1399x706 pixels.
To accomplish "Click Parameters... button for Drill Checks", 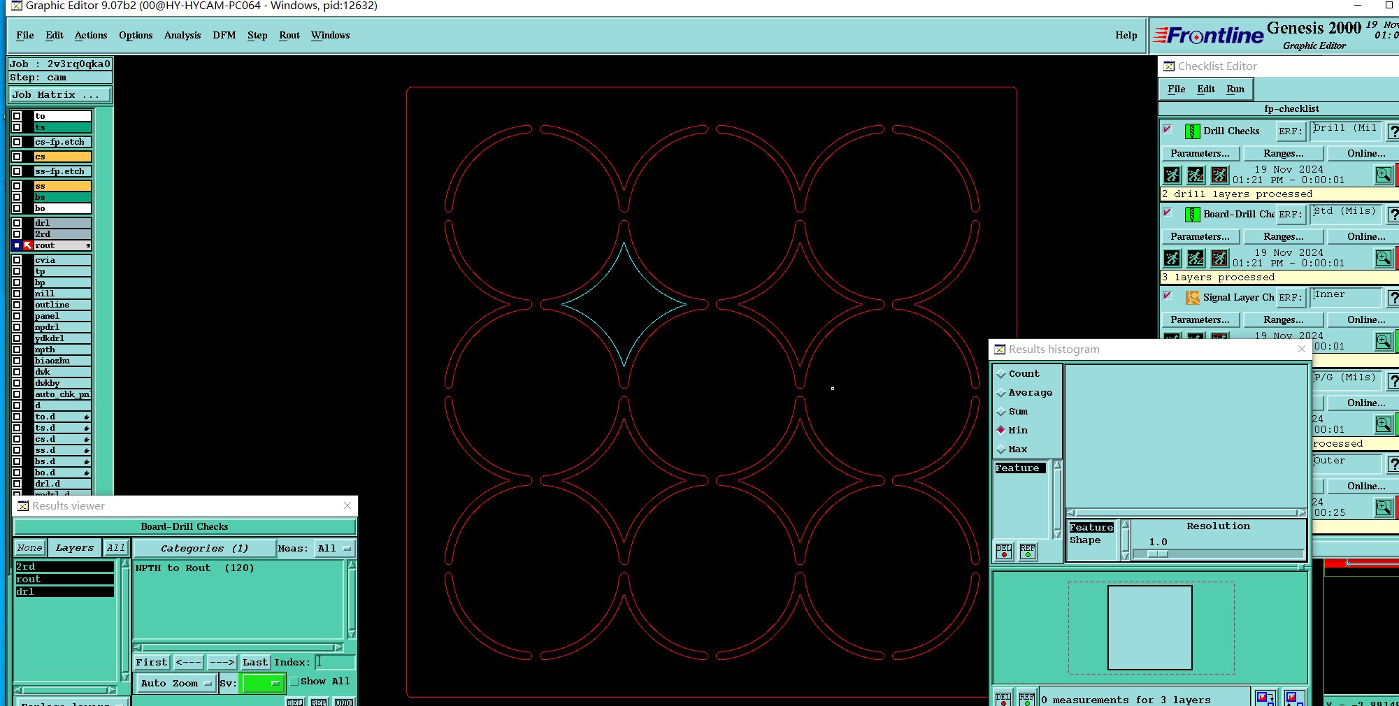I will [x=1200, y=153].
